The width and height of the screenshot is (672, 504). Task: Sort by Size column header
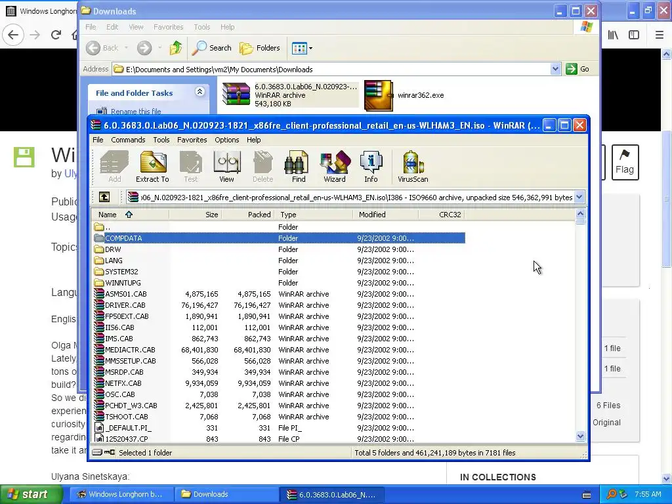click(x=195, y=215)
